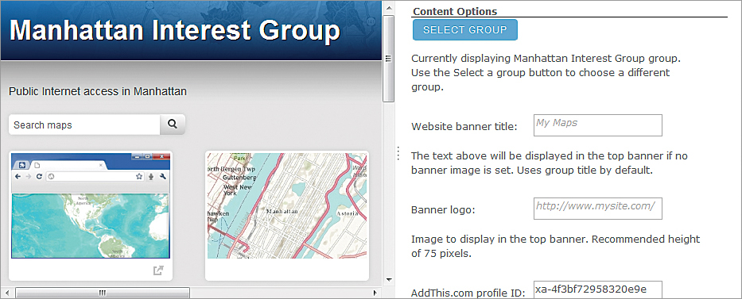
Task: Click the back arrow in the browser thumbnail
Action: [x=17, y=177]
